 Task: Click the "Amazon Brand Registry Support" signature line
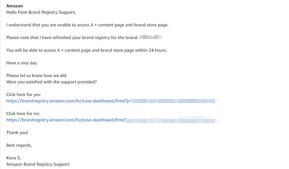38,164
